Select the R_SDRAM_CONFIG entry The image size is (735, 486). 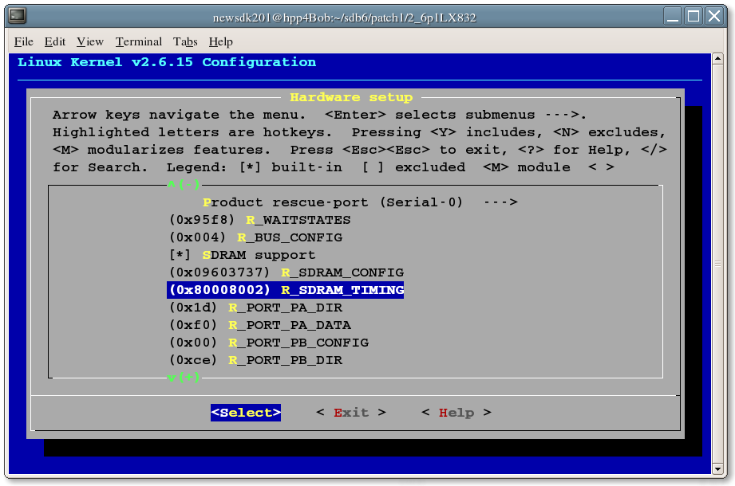coord(286,272)
